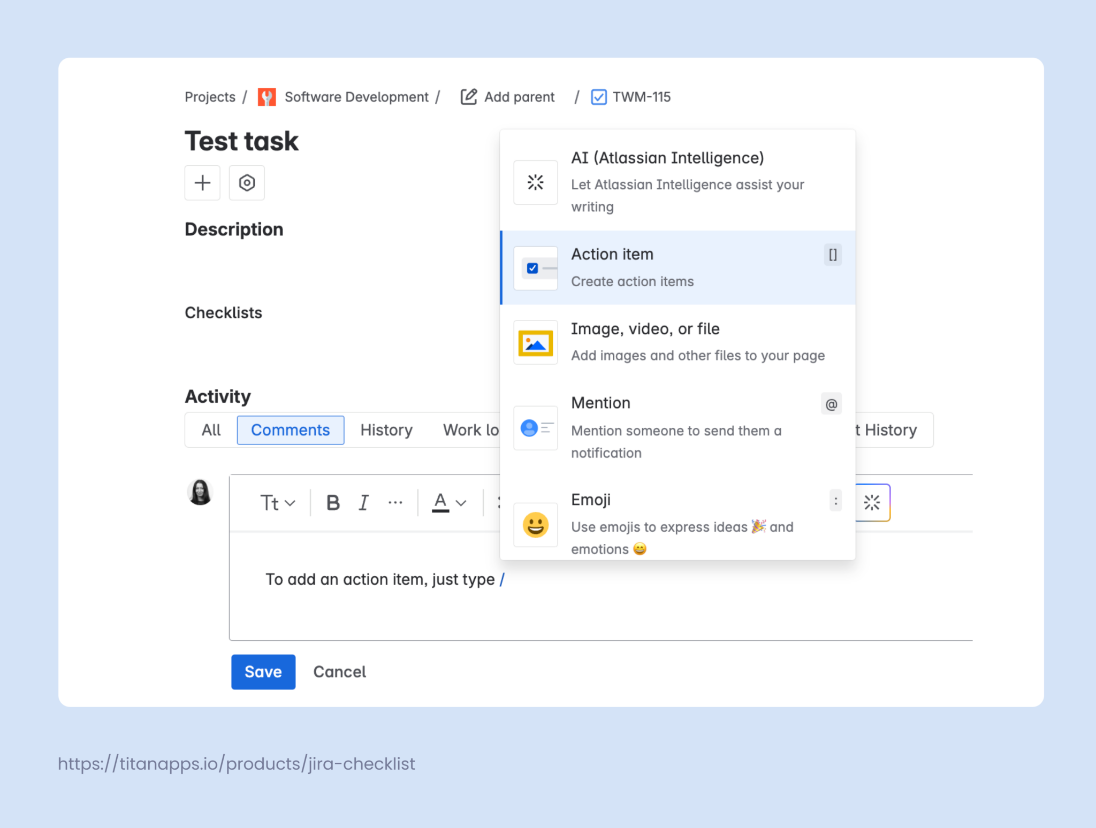Click the Save button

click(x=263, y=672)
